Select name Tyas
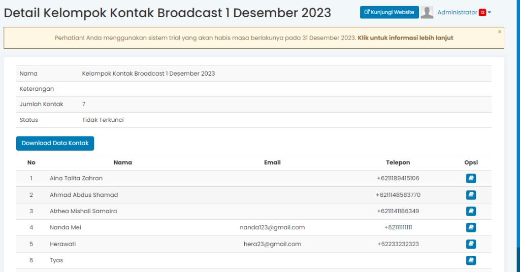Image resolution: width=520 pixels, height=272 pixels. click(x=56, y=260)
